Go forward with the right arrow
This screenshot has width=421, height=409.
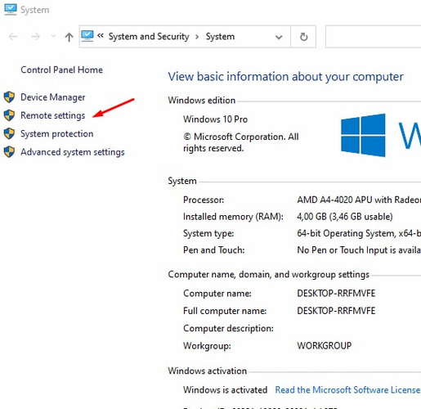point(35,36)
